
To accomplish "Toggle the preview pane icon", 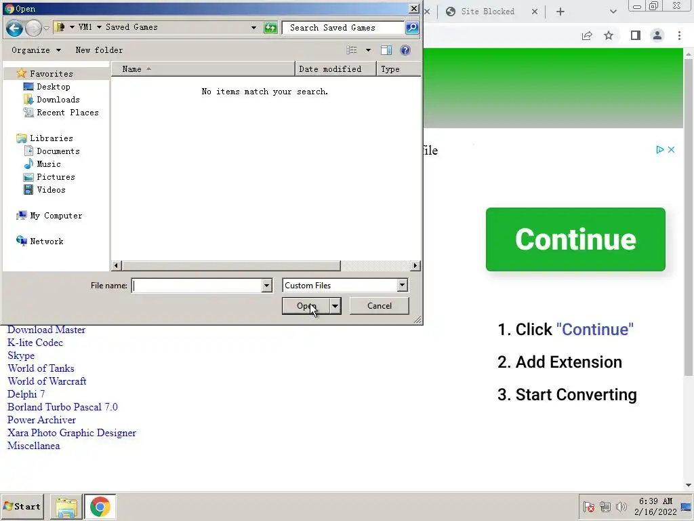I will [x=386, y=50].
